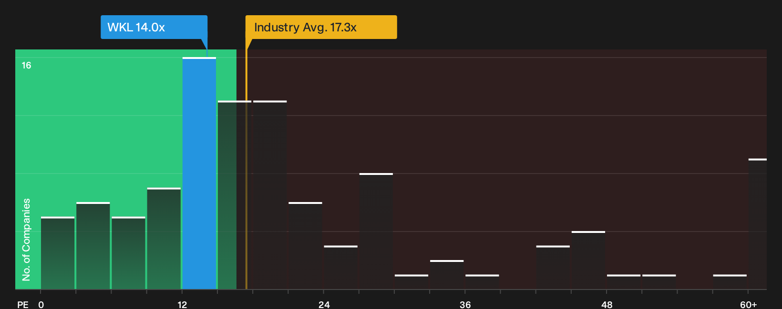Click the bar for PE 6 to 9
The image size is (782, 309).
click(128, 253)
